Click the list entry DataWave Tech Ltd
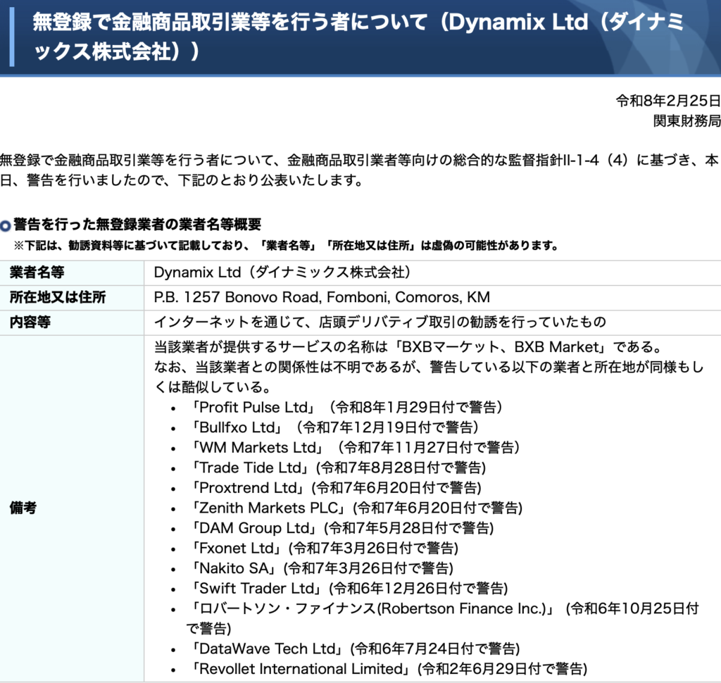The height and width of the screenshot is (683, 721). point(355,649)
